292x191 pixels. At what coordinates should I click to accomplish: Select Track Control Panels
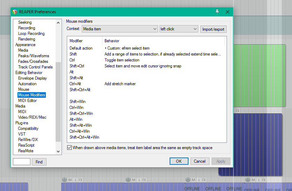click(35, 67)
